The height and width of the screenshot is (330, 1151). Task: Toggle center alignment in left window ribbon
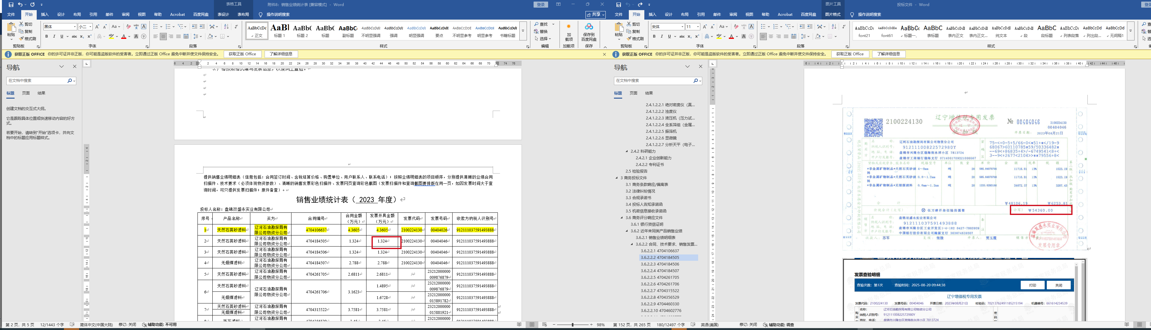(163, 37)
